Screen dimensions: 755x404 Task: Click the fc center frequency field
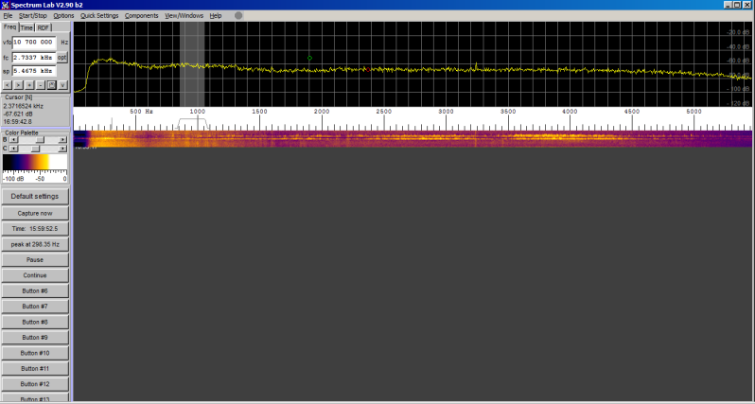[x=34, y=58]
